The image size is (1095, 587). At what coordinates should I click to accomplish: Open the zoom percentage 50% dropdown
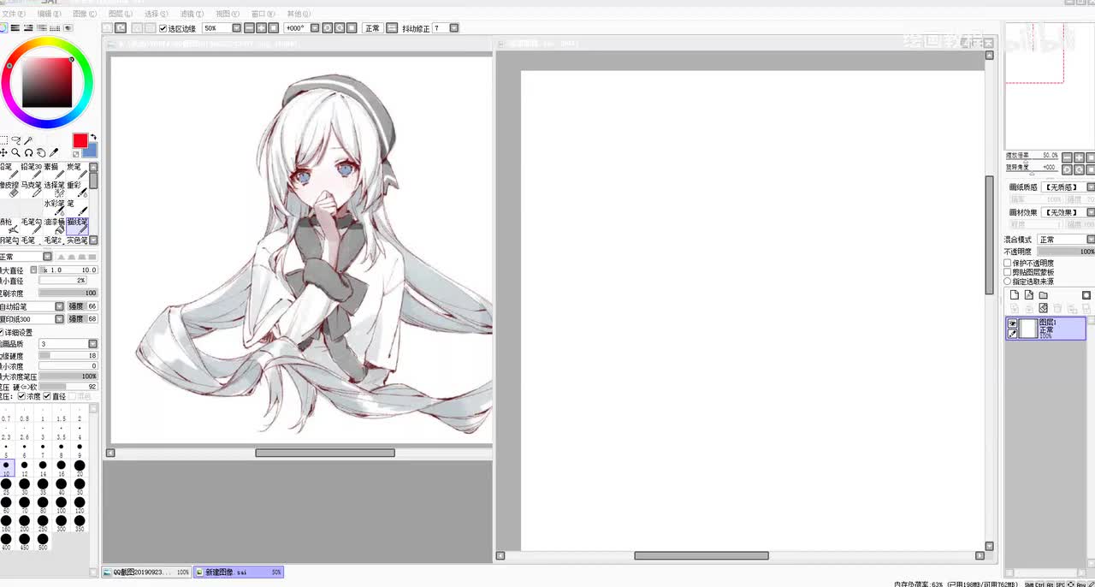pos(237,28)
